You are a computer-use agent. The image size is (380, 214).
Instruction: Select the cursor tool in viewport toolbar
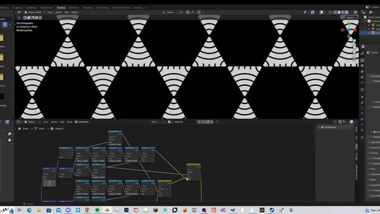(19, 17)
